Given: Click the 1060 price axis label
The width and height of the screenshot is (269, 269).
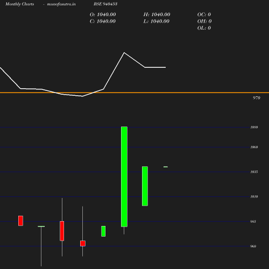Looking at the screenshot, I should [x=254, y=147].
